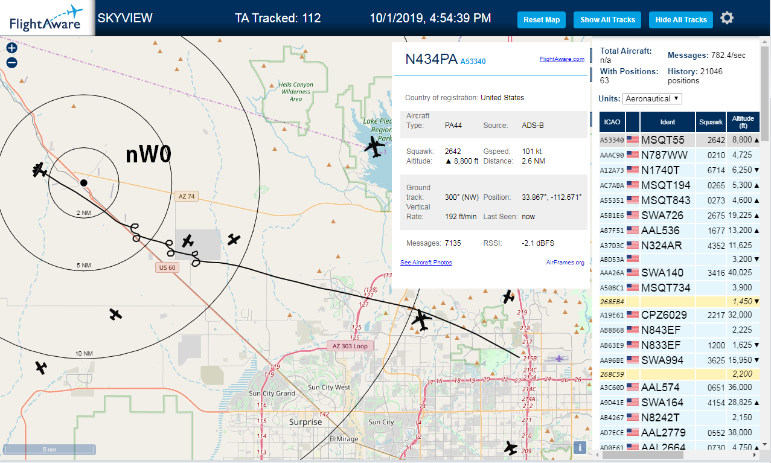
Task: Select the ABD53A row without ident
Action: (680, 259)
